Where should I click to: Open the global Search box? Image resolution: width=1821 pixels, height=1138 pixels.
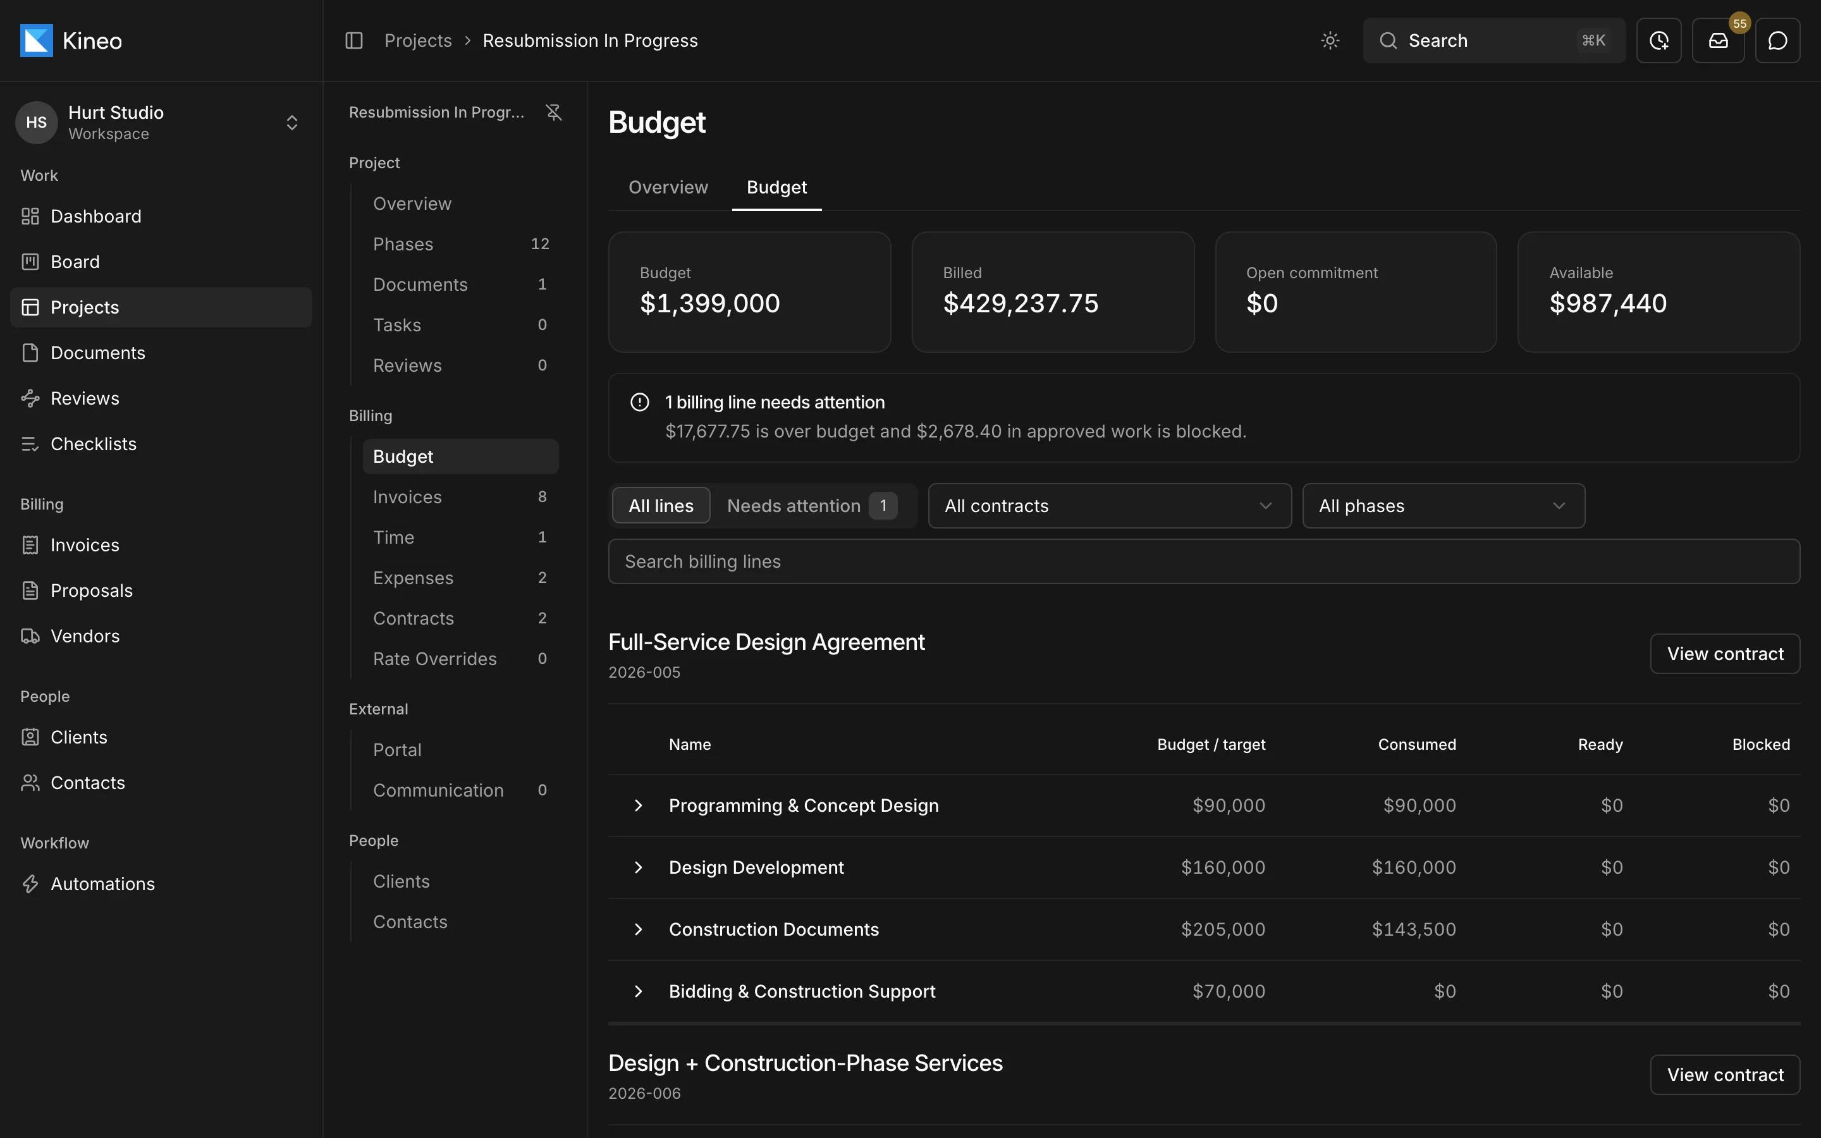pos(1493,40)
